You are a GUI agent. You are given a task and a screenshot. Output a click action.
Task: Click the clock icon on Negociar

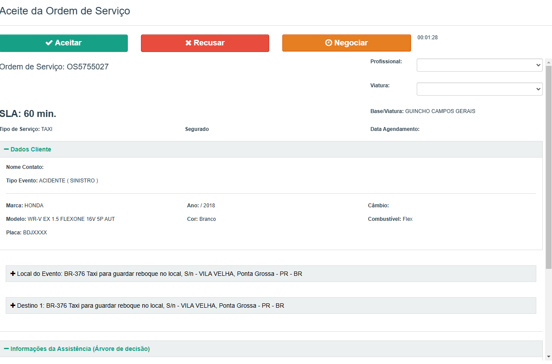coord(329,43)
